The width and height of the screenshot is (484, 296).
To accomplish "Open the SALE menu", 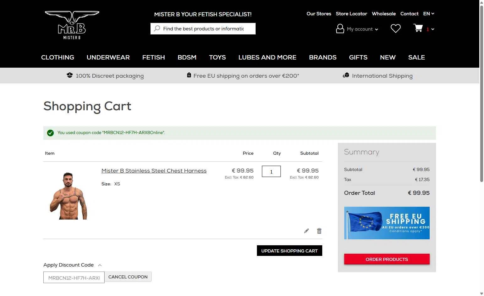I will click(417, 57).
